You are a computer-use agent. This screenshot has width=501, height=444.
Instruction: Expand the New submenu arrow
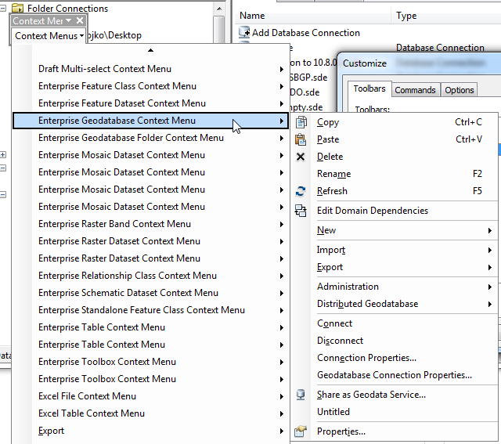tap(490, 230)
